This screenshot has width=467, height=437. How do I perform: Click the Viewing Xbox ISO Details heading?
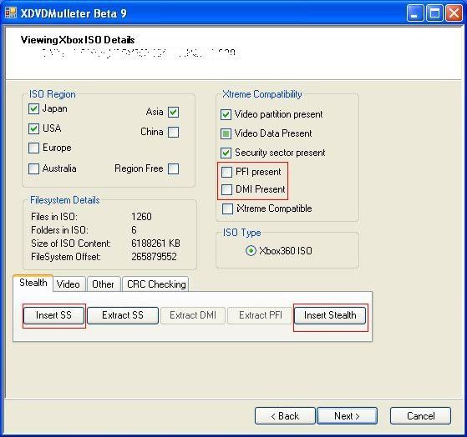pyautogui.click(x=78, y=40)
